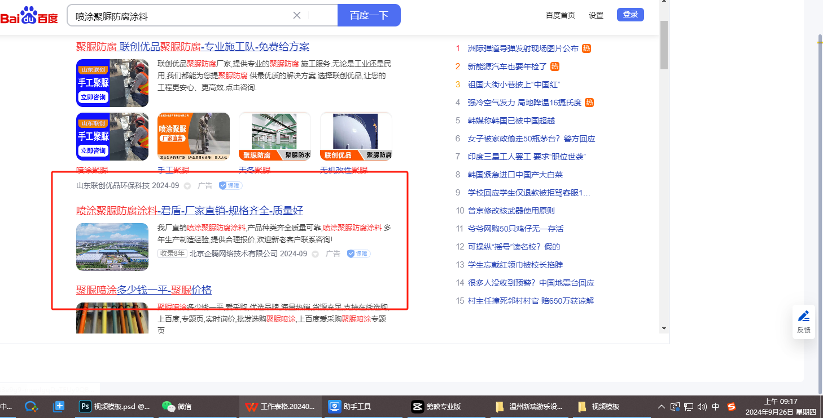Viewport: 823px width, 418px height.
Task: Open 设置 in the top bar
Action: click(x=596, y=15)
